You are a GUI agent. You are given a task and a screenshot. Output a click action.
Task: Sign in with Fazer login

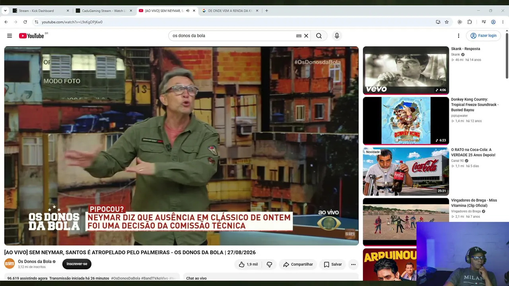click(484, 36)
